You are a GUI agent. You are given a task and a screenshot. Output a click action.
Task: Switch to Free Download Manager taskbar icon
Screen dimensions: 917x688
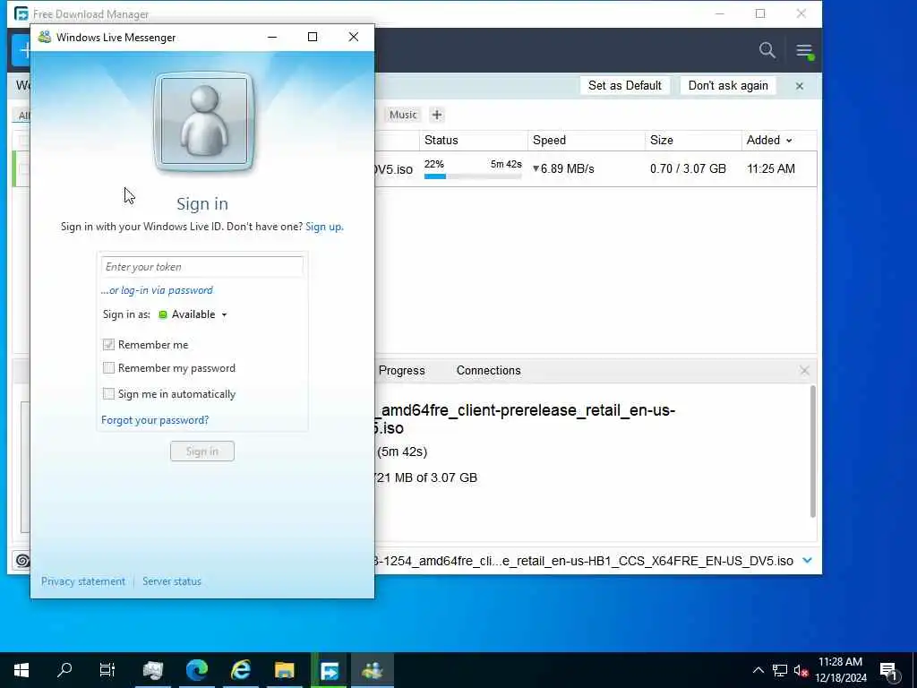[x=330, y=670]
